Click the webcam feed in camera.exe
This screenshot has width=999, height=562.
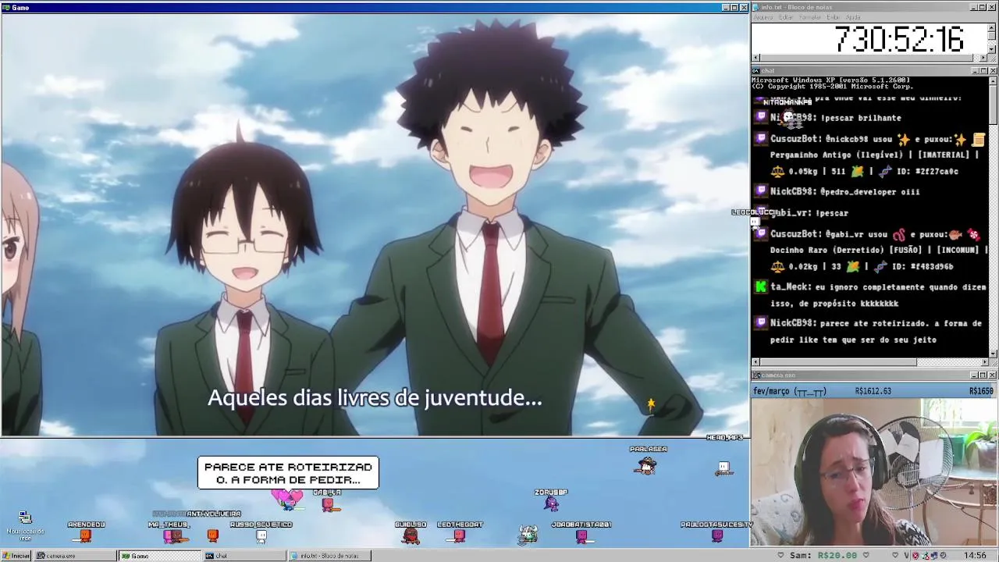click(x=874, y=472)
